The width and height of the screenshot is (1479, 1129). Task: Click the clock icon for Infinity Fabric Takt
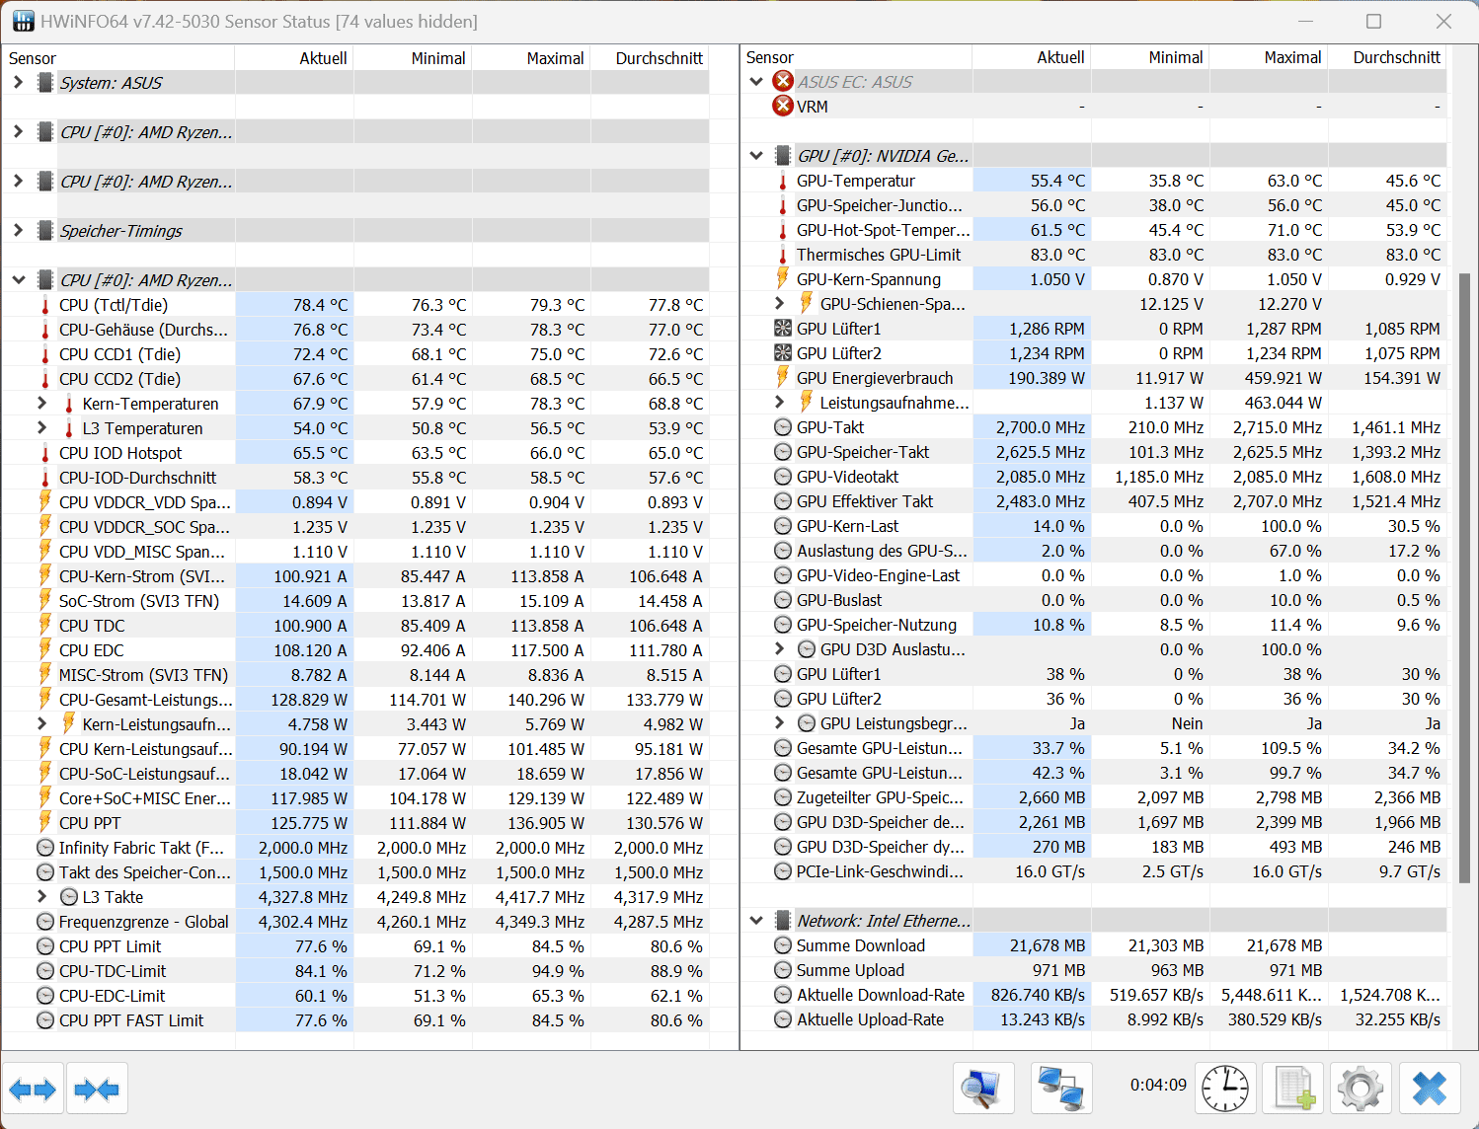pyautogui.click(x=45, y=848)
